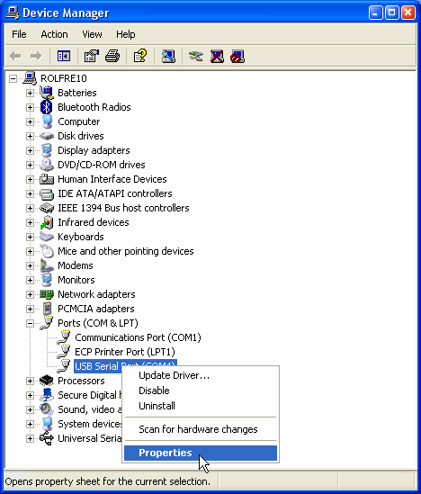Expand the Display adapters category
The height and width of the screenshot is (494, 421).
click(x=30, y=150)
